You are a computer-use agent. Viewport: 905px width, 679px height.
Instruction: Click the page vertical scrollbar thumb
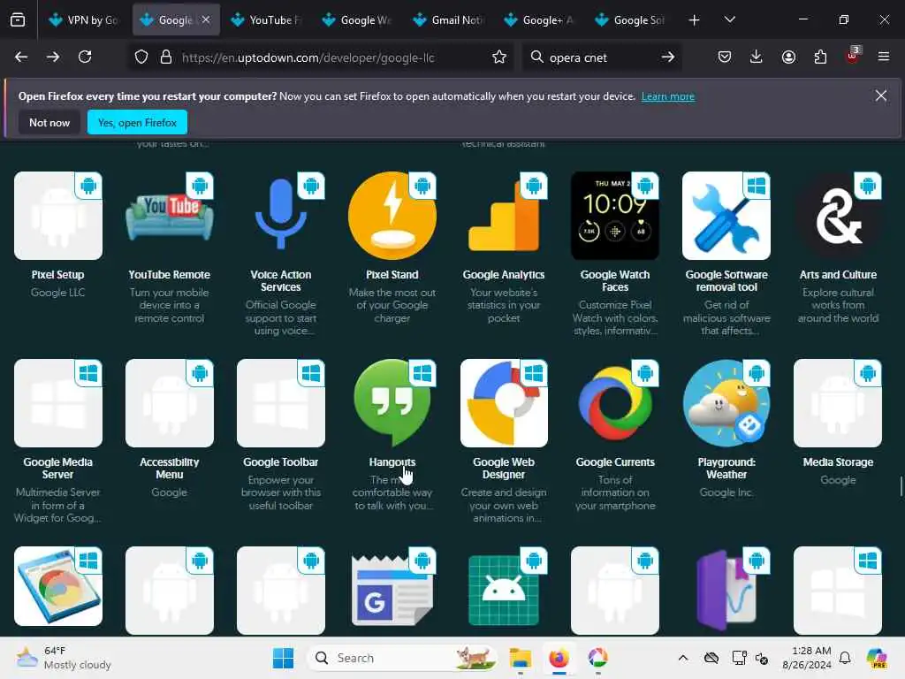click(x=901, y=486)
